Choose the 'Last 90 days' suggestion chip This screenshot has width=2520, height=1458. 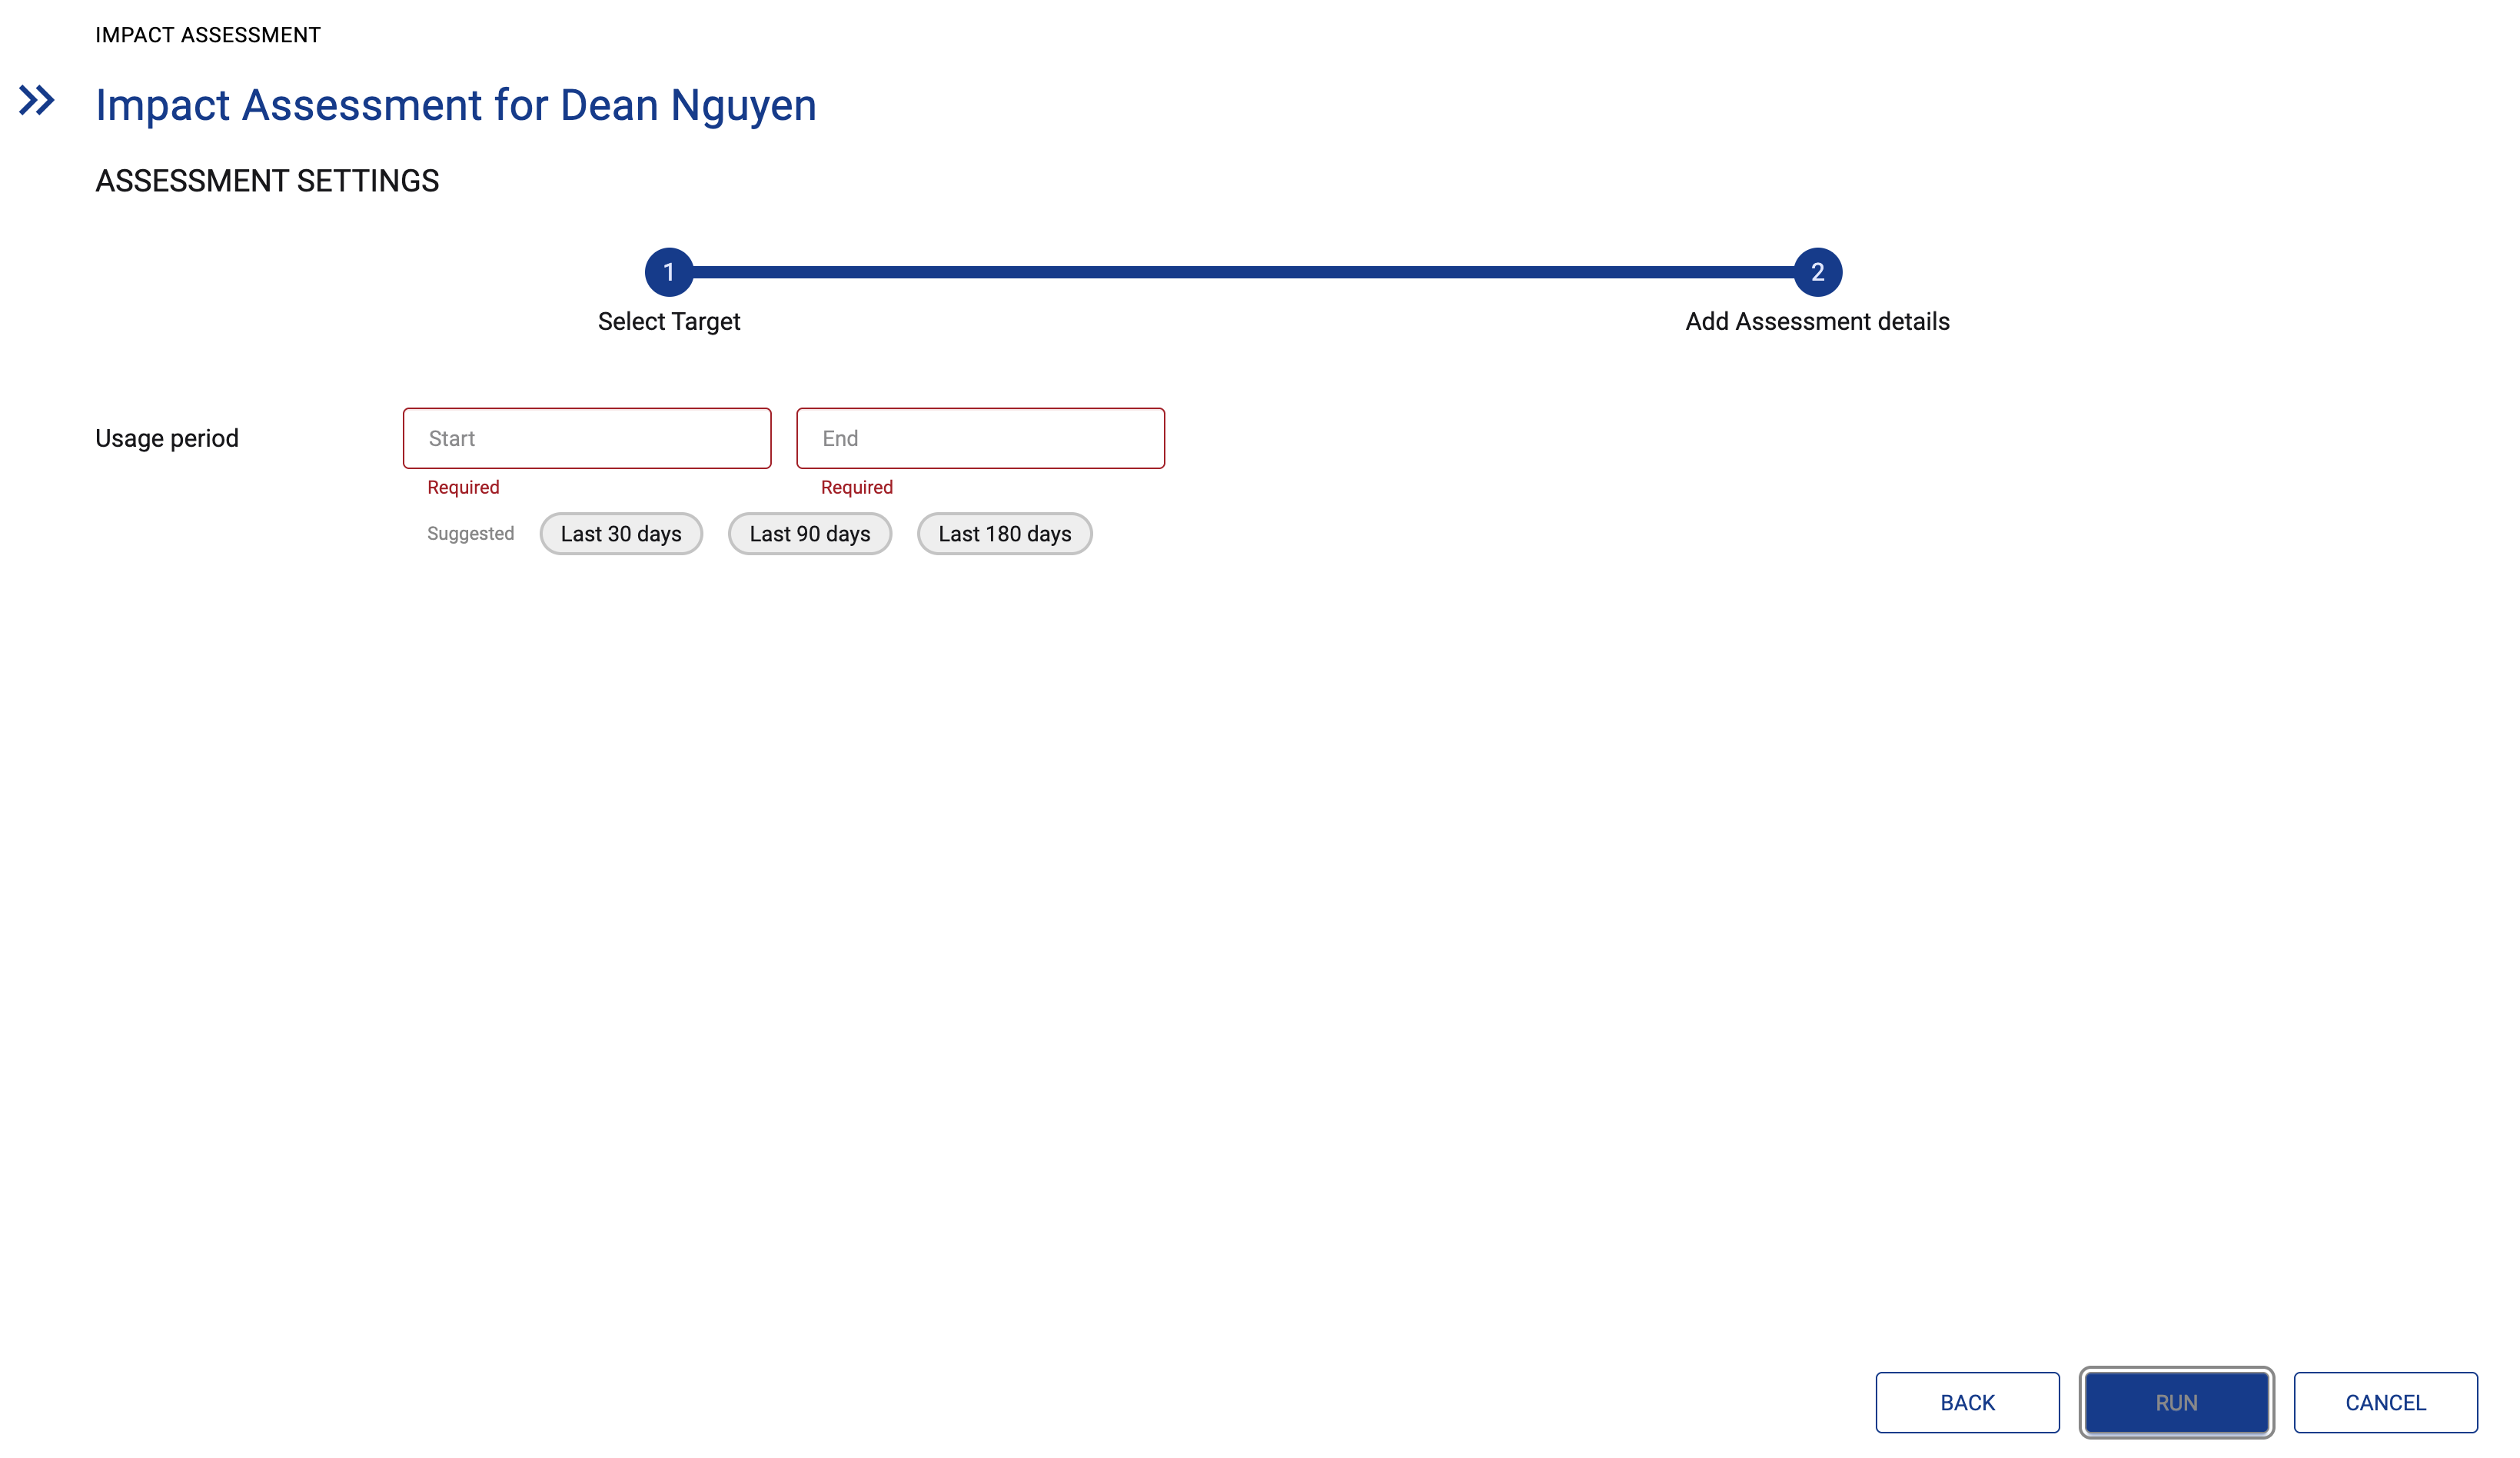(809, 534)
